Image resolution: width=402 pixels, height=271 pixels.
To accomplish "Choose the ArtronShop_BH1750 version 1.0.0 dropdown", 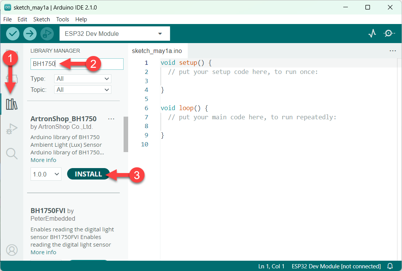I will (x=46, y=174).
